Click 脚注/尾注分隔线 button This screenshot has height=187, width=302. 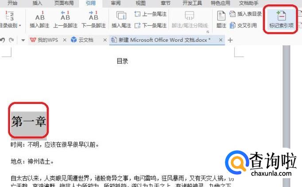click(190, 19)
